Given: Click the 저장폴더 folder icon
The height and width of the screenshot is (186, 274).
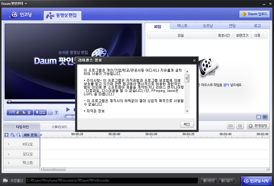Looking at the screenshot, I should point(6,180).
